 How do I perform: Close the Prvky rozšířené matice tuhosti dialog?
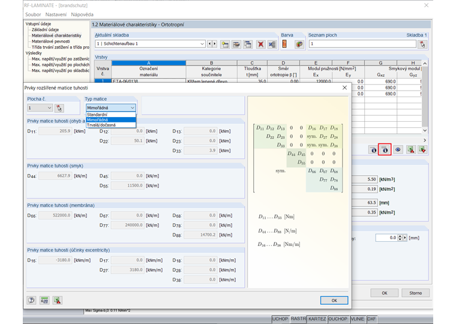point(344,88)
